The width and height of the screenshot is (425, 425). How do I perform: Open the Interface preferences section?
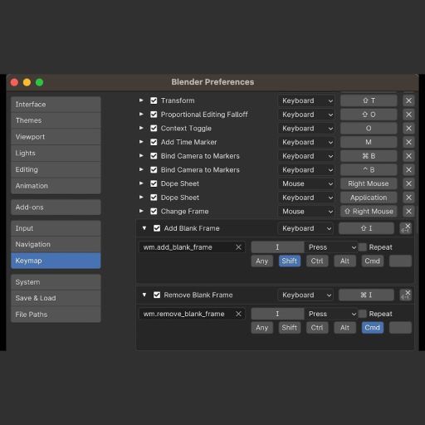pos(56,105)
